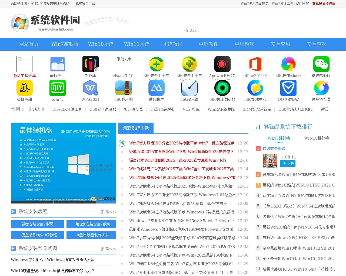The height and width of the screenshot is (276, 346).
Task: Click the 驱动人生 image above 驱动人生10
Action: (124, 59)
